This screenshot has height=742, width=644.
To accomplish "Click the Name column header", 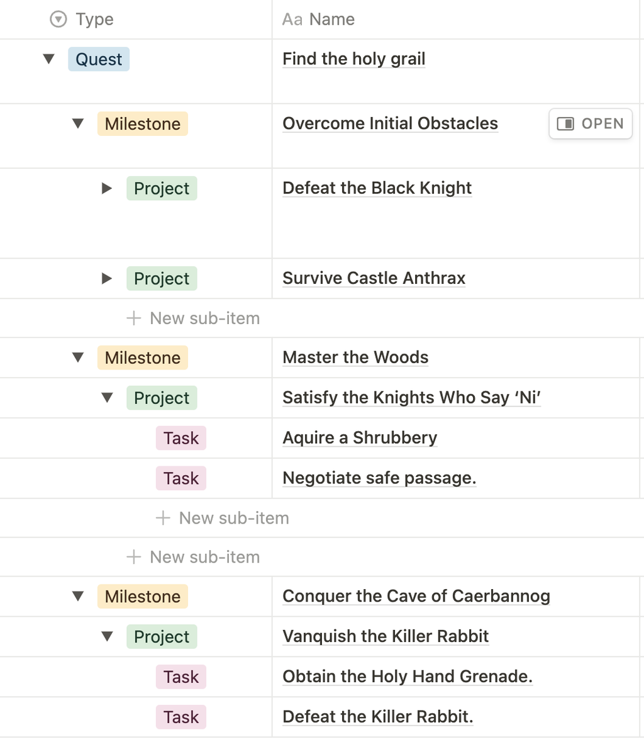I will (x=456, y=20).
